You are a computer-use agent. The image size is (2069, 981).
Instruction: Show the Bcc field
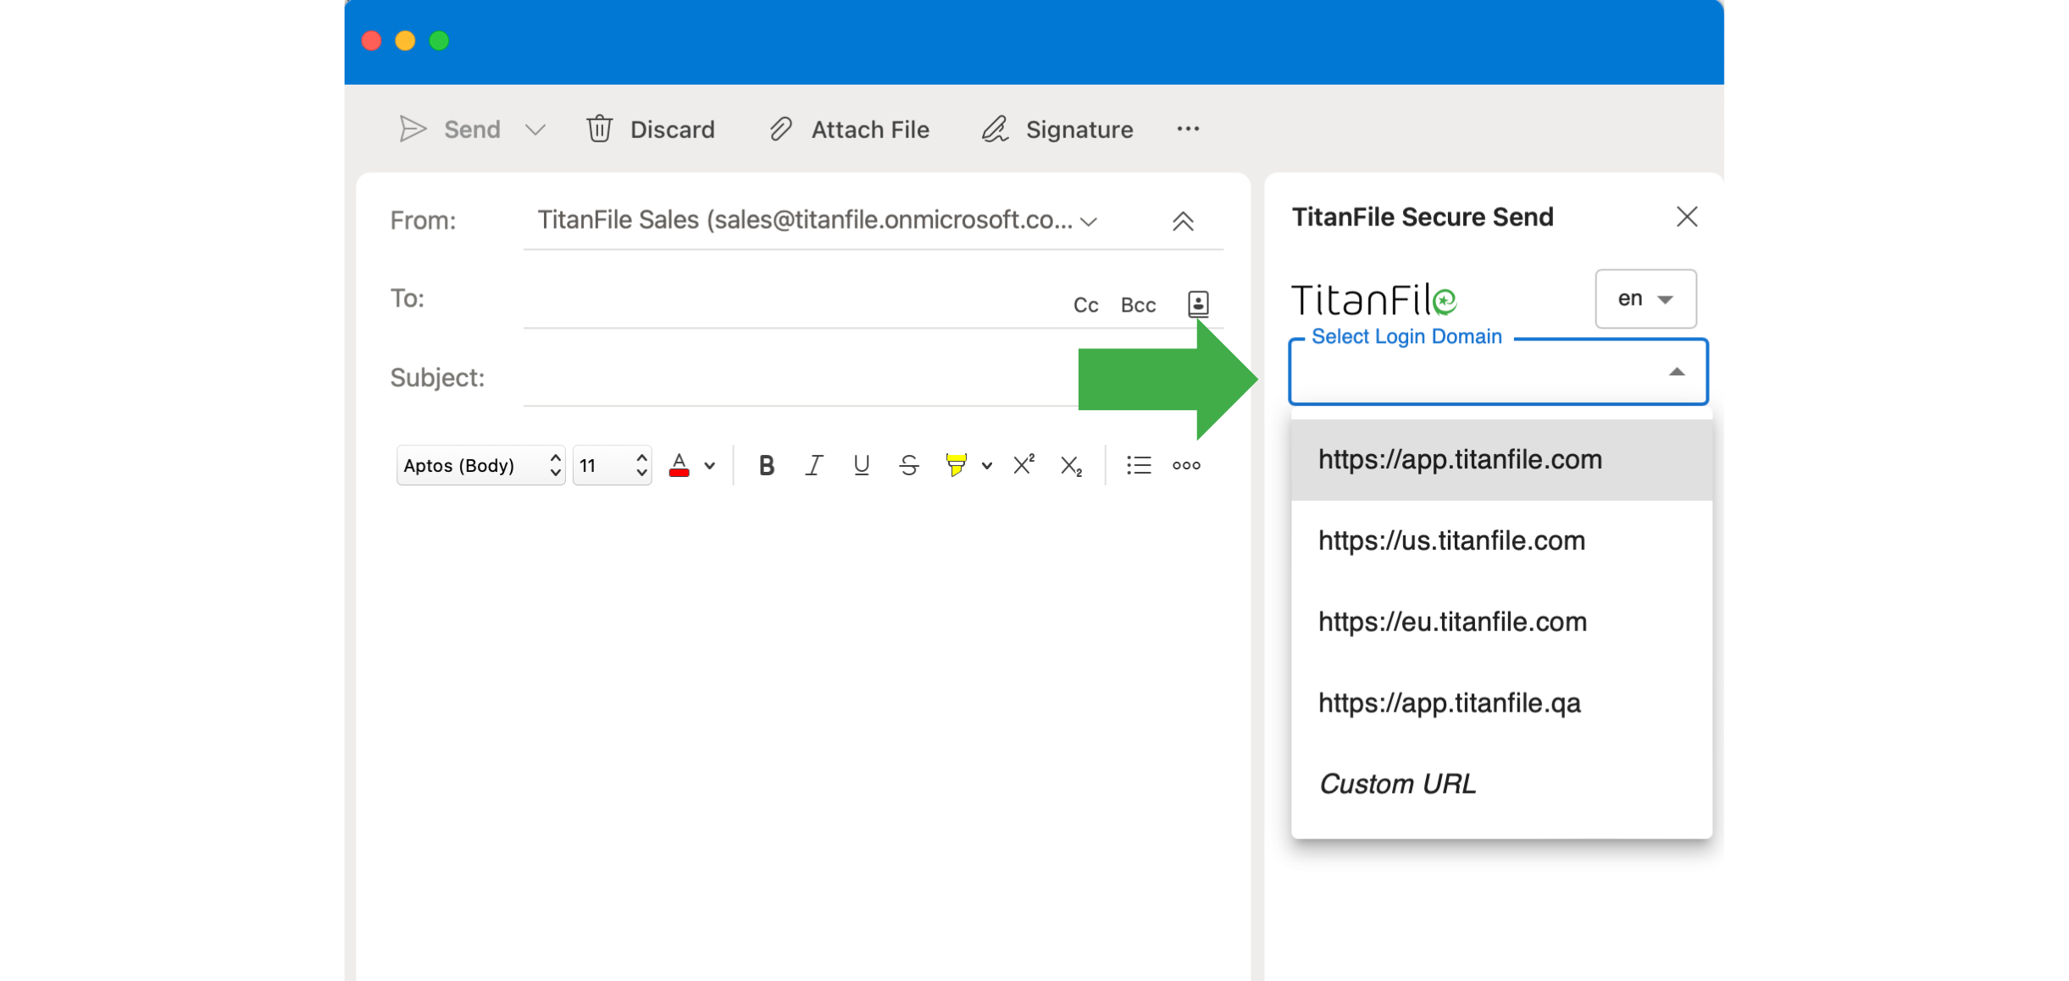1138,305
